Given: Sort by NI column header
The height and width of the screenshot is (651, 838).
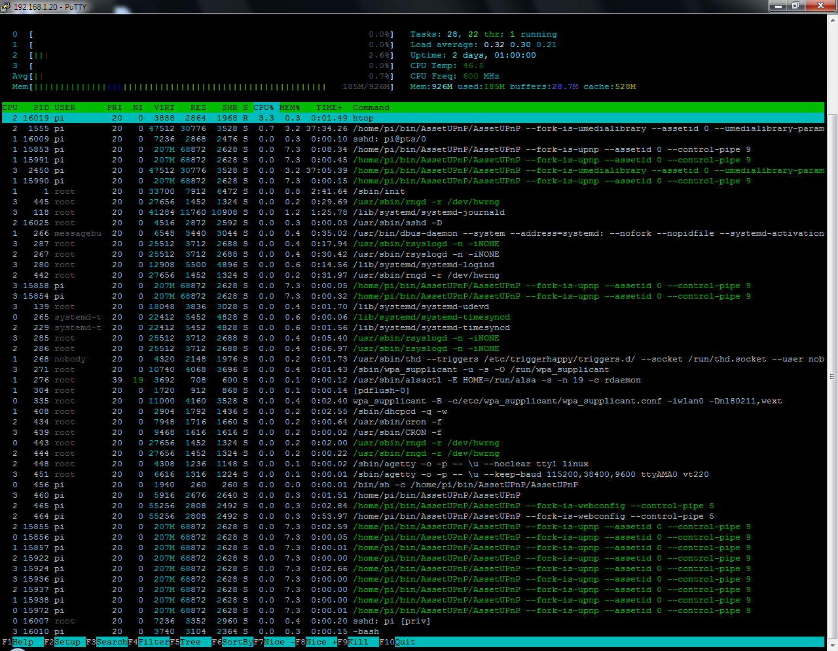Looking at the screenshot, I should 138,107.
